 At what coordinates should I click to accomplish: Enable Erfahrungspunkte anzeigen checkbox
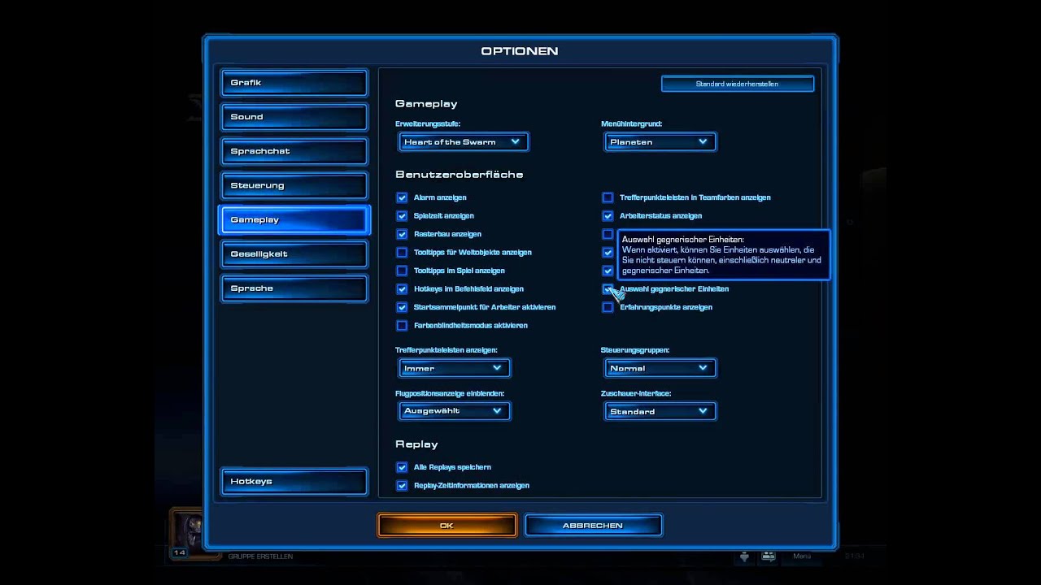tap(608, 307)
